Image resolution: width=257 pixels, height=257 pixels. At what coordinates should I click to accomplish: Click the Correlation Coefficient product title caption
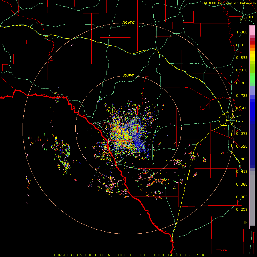pyautogui.click(x=90, y=255)
